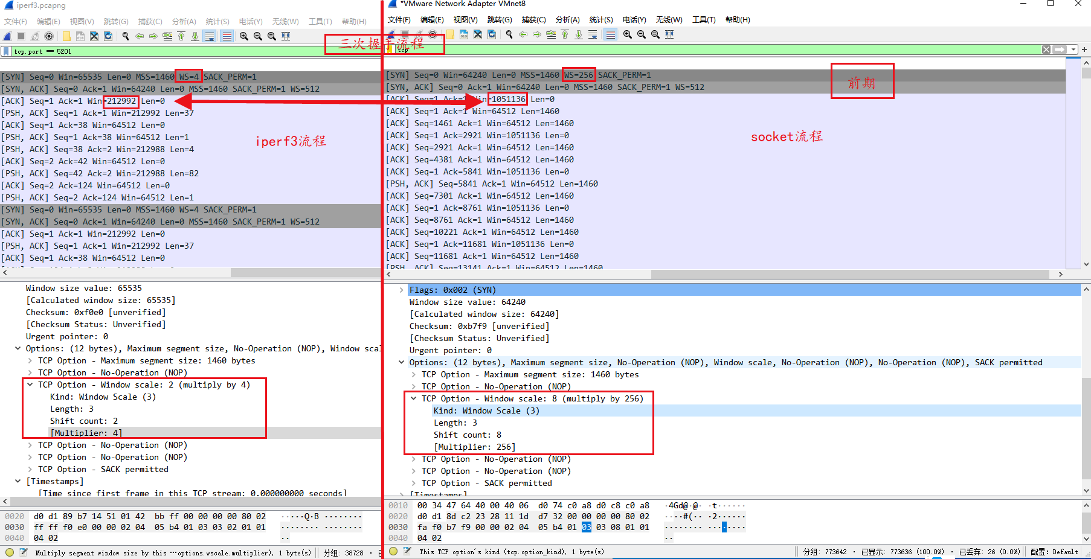Collapse Window scale 8 option in VMnet8 details
This screenshot has width=1091, height=559.
point(414,398)
